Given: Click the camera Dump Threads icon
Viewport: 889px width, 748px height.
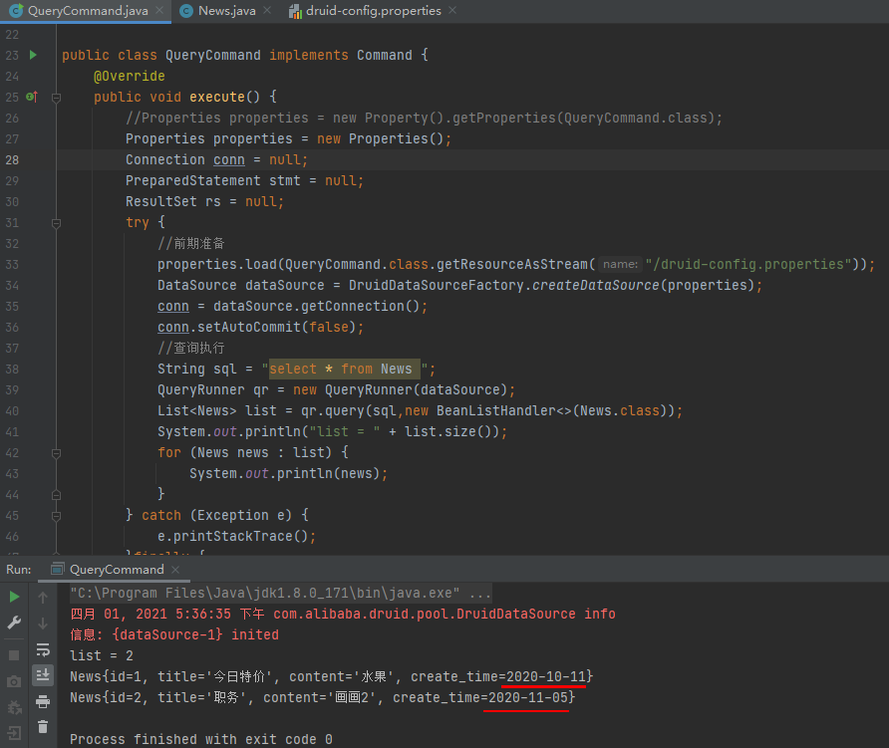Looking at the screenshot, I should click(x=14, y=681).
